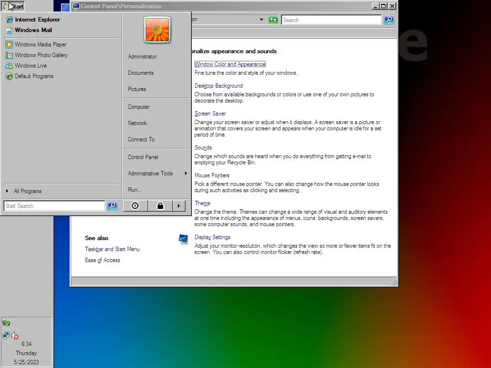Open the Run... dialog
Image resolution: width=491 pixels, height=368 pixels.
135,190
